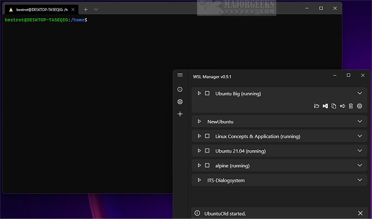Stop the alpine running distribution

pos(207,166)
